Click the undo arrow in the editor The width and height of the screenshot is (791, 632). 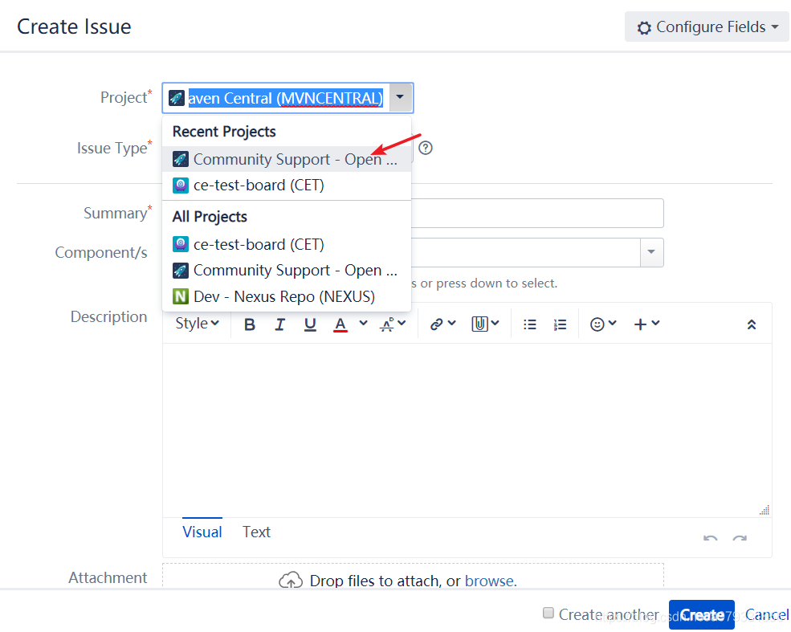coord(710,539)
